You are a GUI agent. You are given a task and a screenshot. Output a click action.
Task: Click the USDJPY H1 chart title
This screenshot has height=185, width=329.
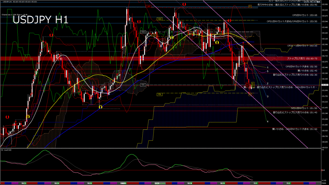coord(40,20)
